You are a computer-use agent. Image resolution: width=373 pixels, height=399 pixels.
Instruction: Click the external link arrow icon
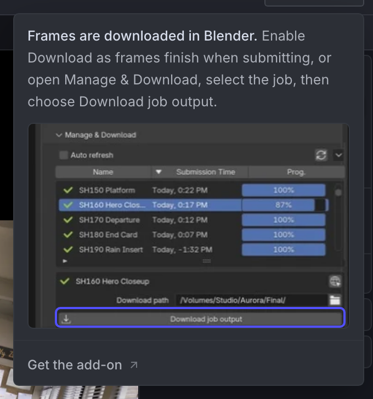(x=134, y=365)
